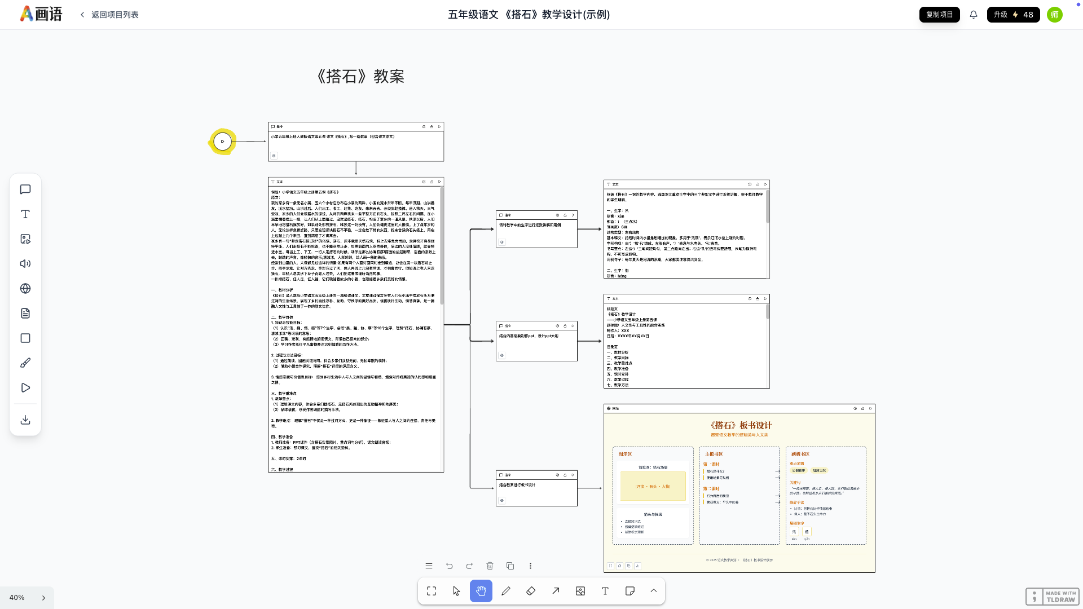Click the audio speaker icon in left sidebar

pos(25,264)
